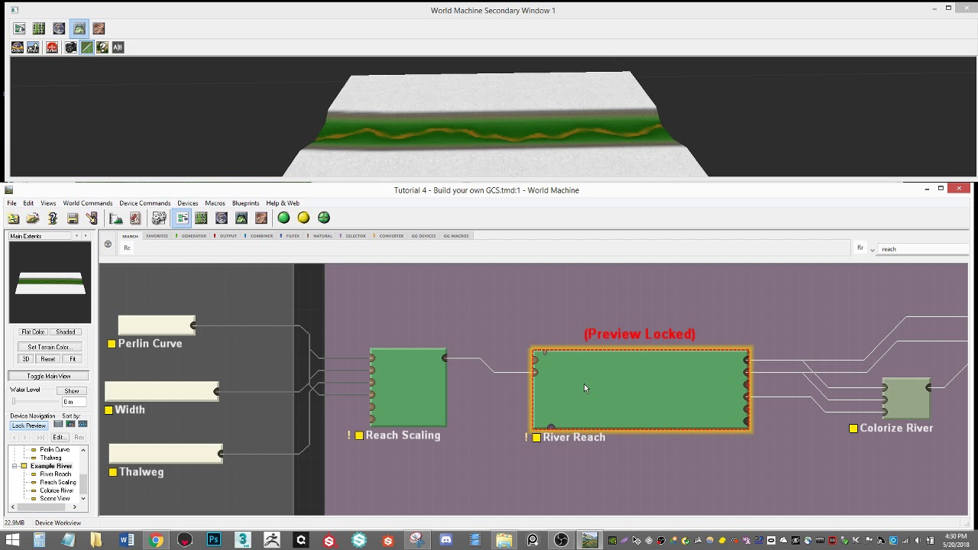Screen dimensions: 978x550
Task: Switch to Device Workview in main toolbar
Action: tap(182, 218)
